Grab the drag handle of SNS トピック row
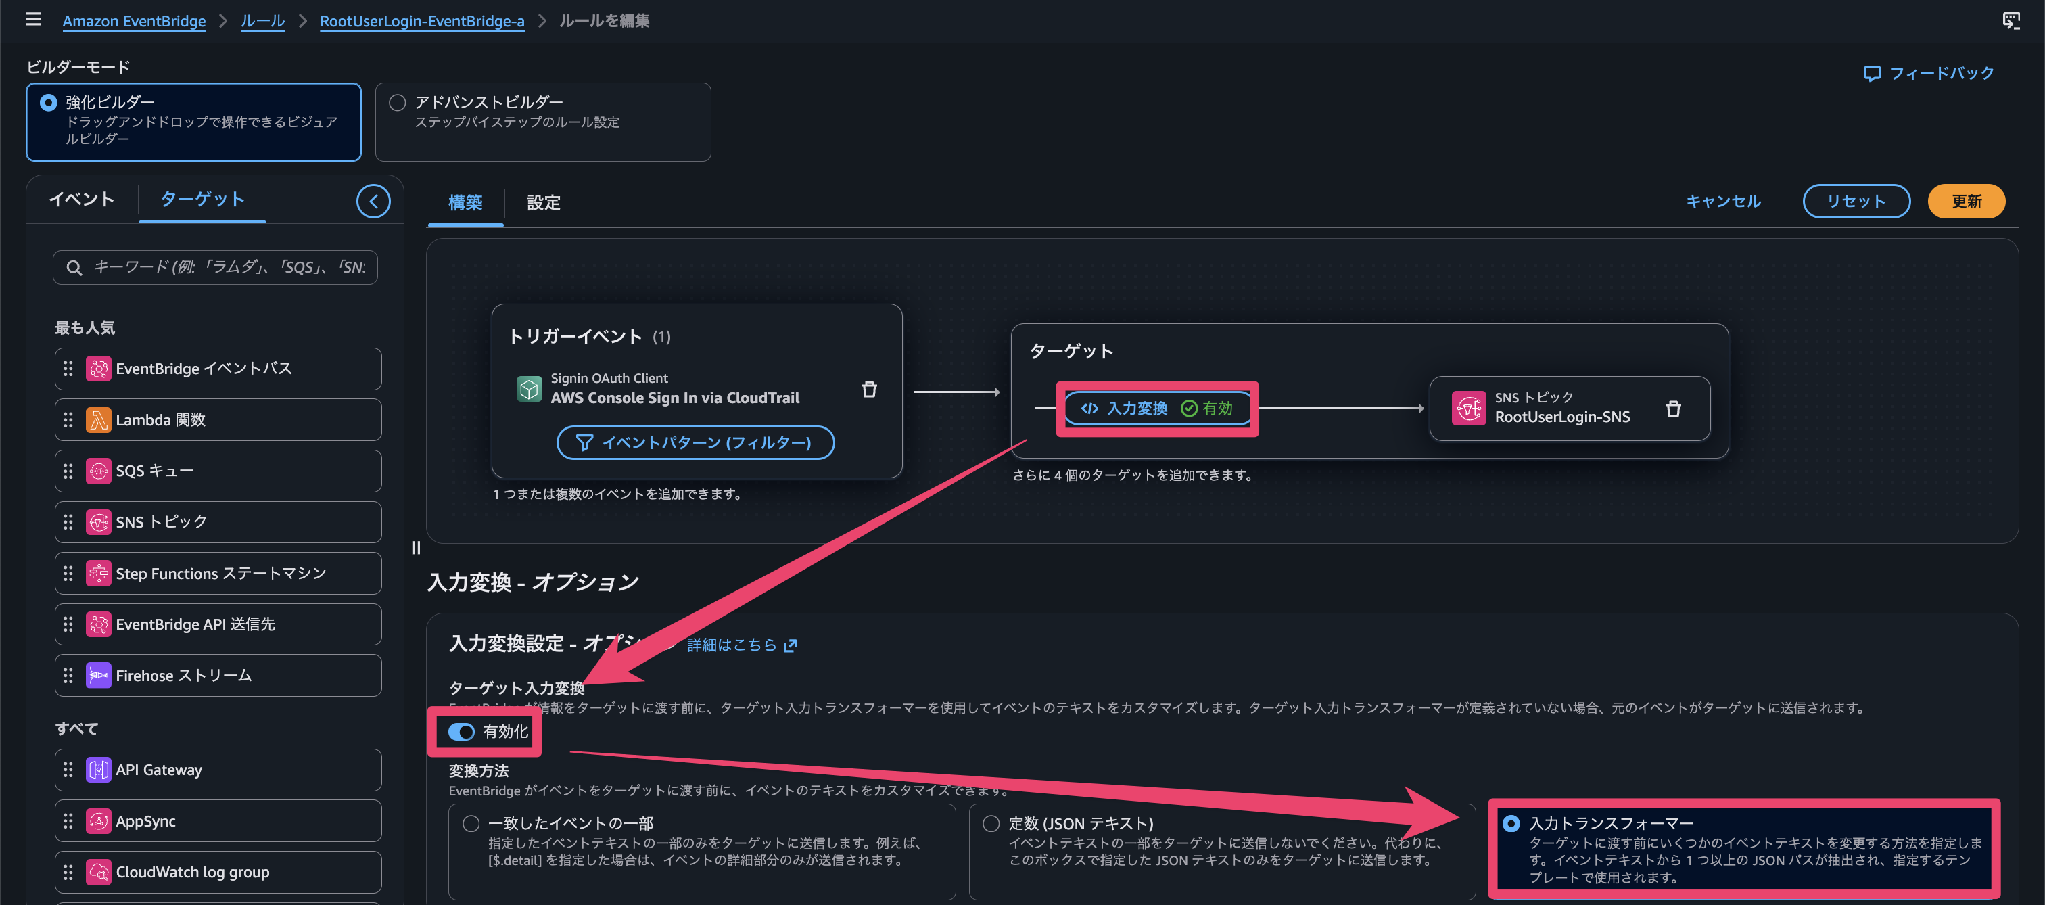Viewport: 2045px width, 905px height. (x=68, y=522)
